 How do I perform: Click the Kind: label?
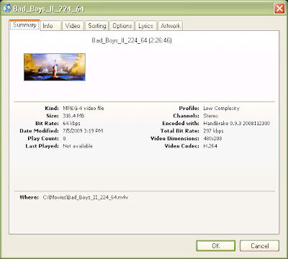[x=52, y=108]
